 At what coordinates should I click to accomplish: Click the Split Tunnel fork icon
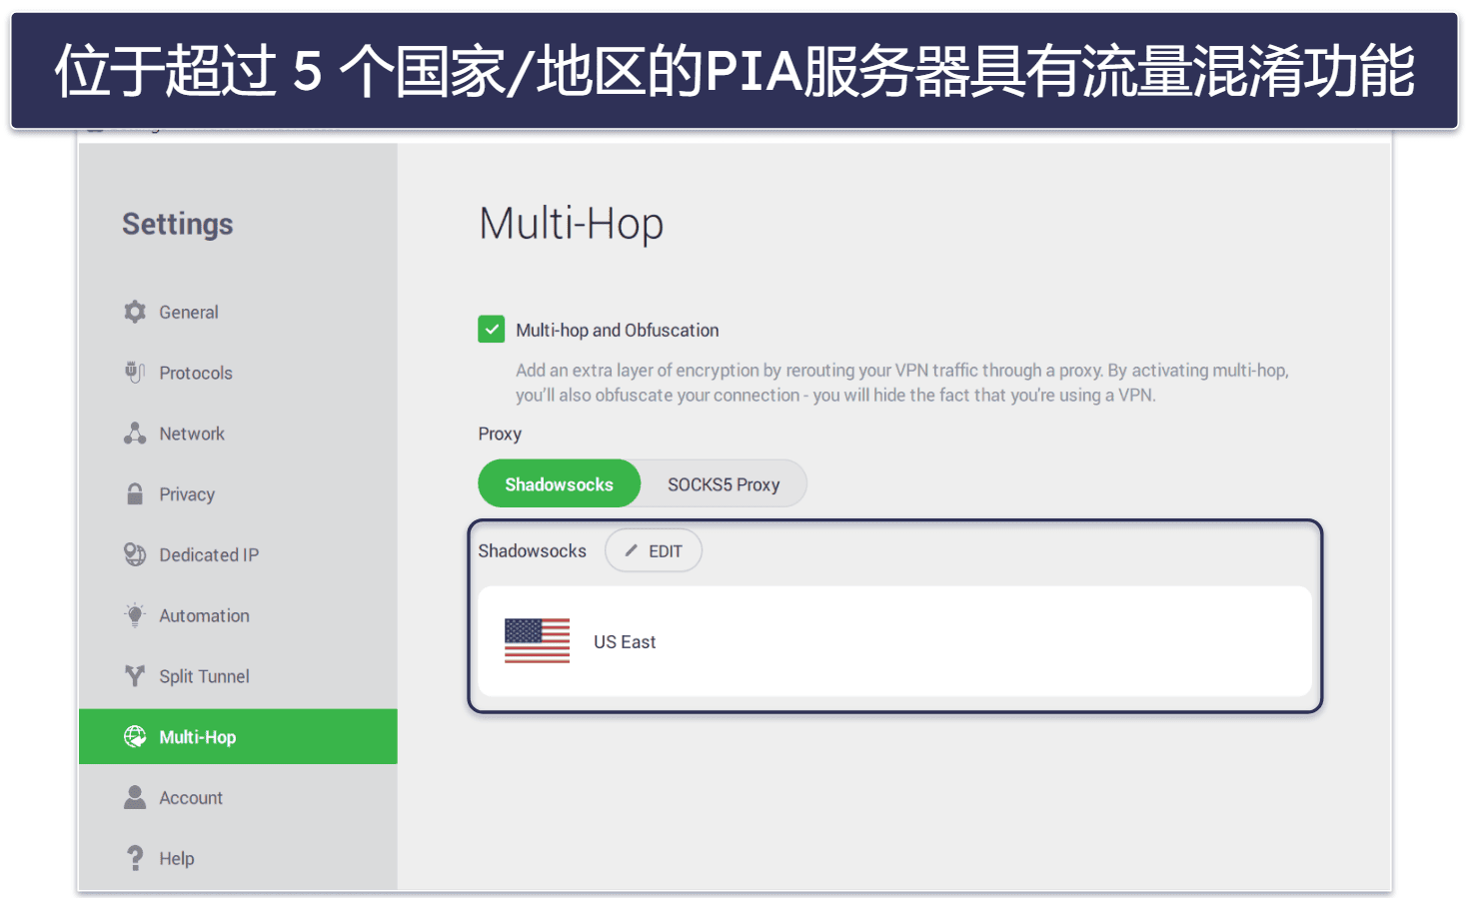coord(135,676)
